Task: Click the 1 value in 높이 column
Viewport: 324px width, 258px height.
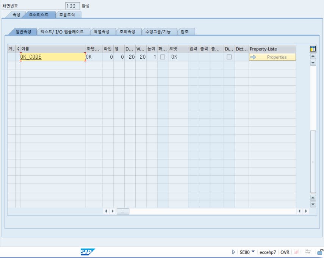Action: [152, 57]
